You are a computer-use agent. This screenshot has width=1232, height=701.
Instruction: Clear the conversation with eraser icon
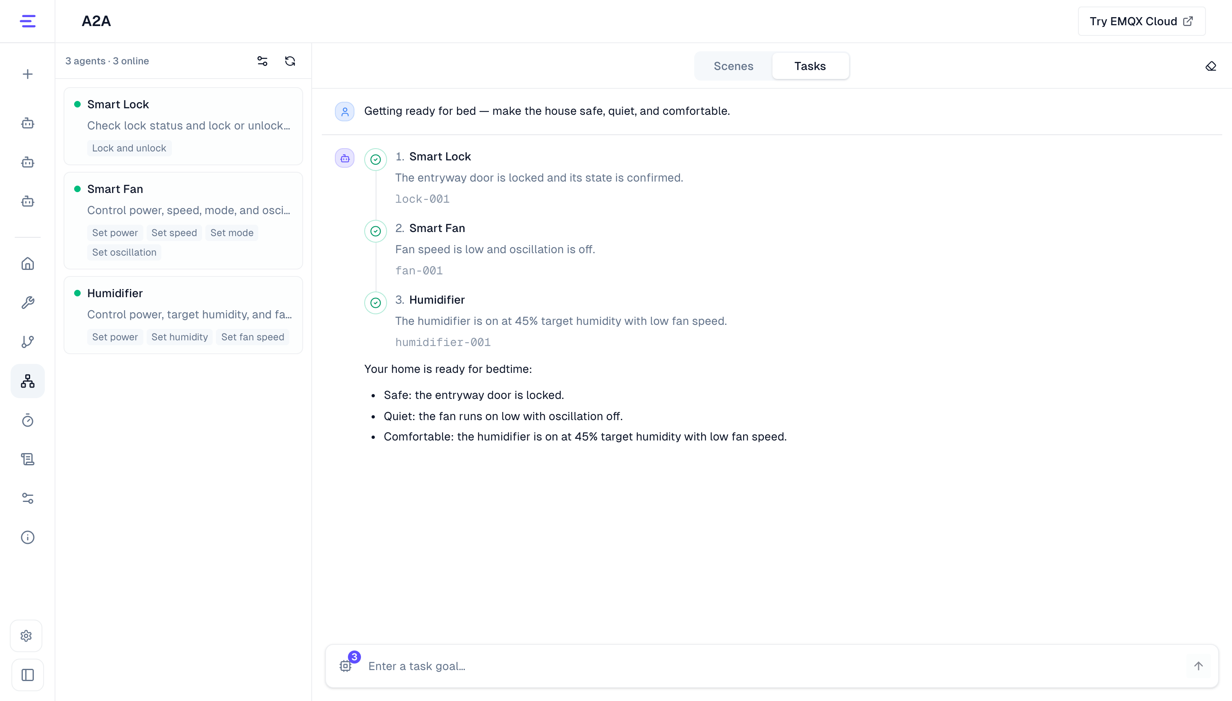[x=1211, y=66]
